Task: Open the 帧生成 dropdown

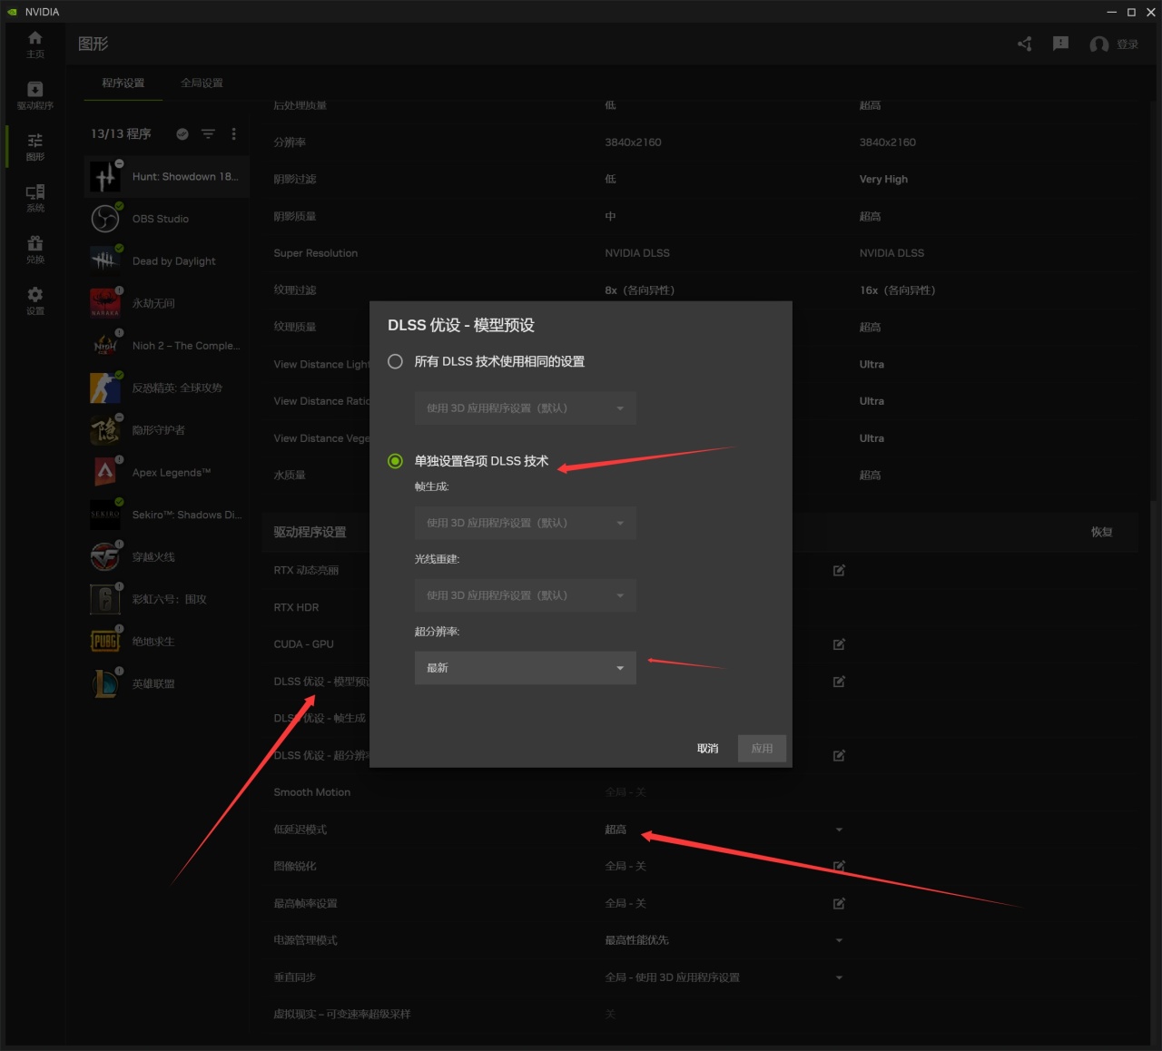Action: point(525,523)
